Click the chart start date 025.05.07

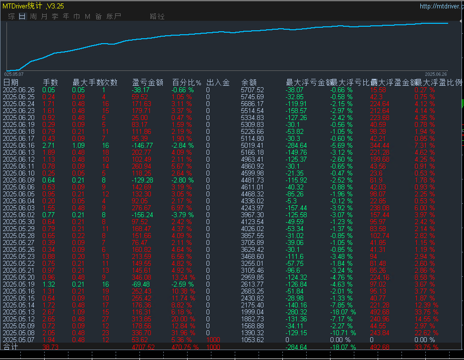14,74
